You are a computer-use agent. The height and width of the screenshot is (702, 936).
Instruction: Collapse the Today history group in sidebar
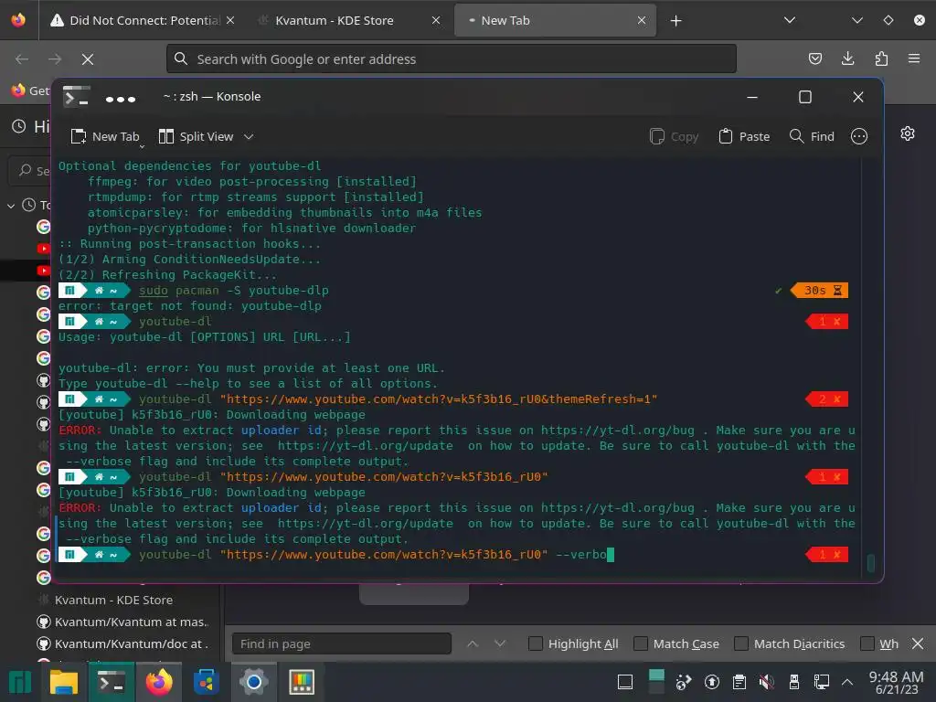click(11, 206)
